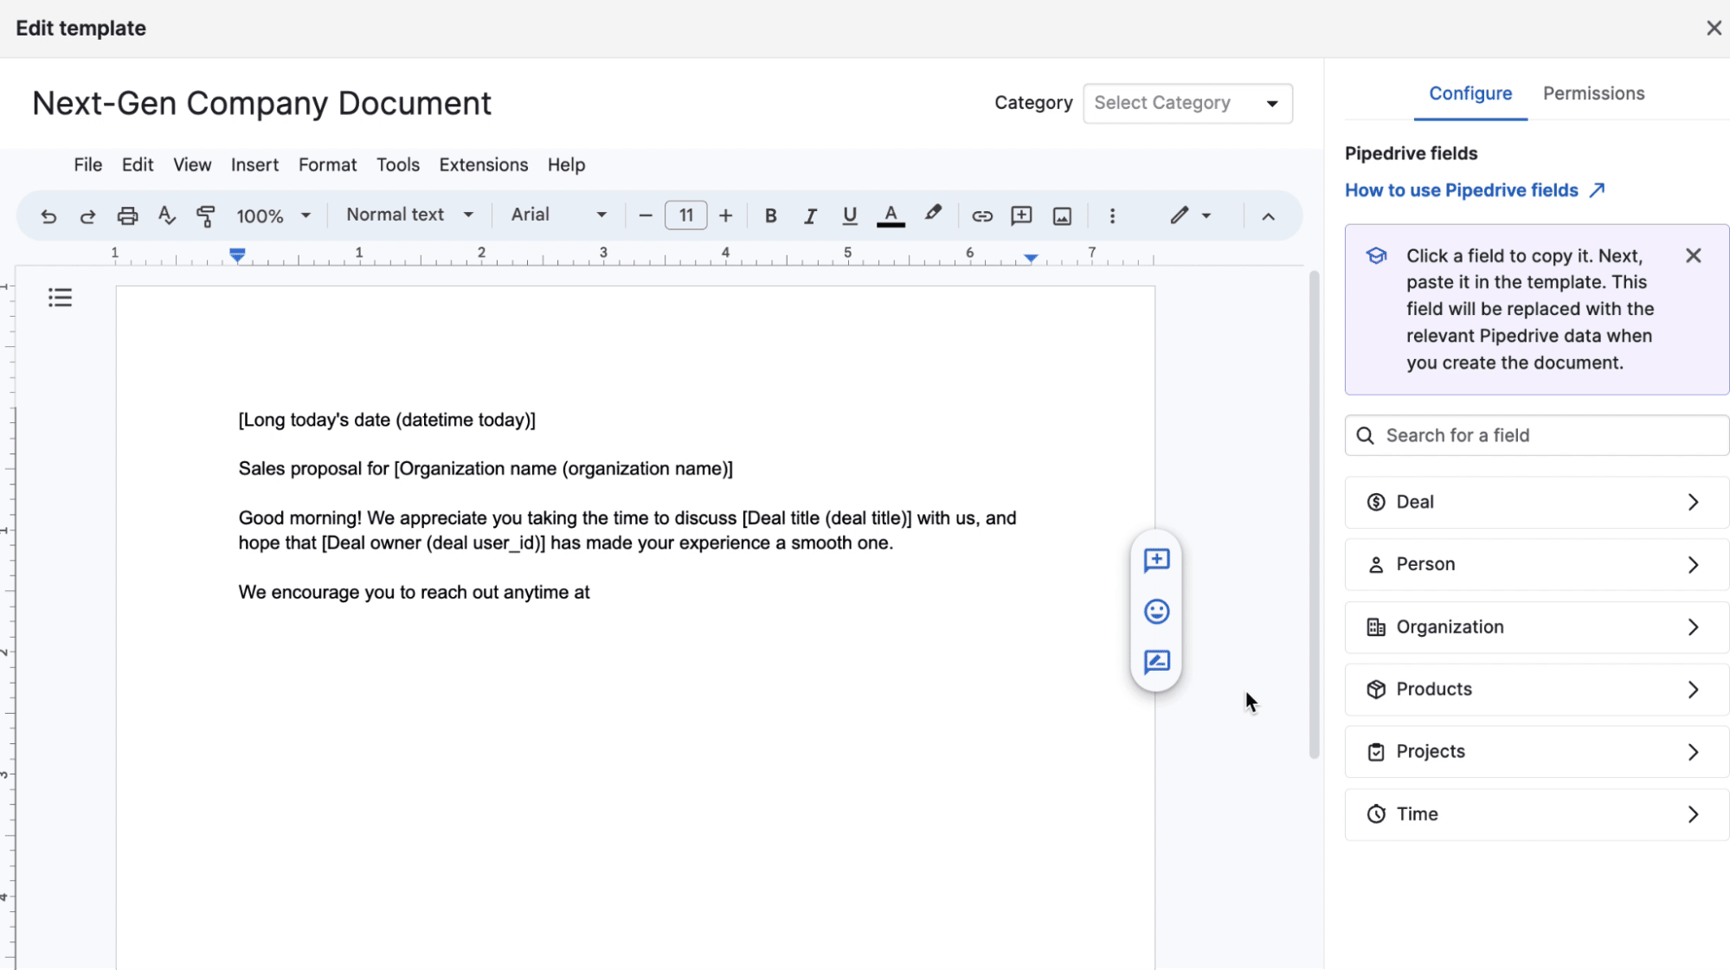The height and width of the screenshot is (970, 1730).
Task: Dismiss the field copy instruction banner
Action: pyautogui.click(x=1693, y=255)
